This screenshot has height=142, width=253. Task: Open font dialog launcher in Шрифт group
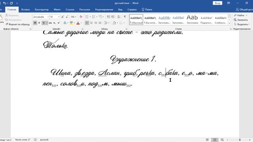tap(82, 29)
